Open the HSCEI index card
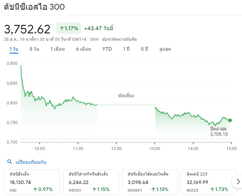Viewport: 242px width, 196px height. tap(91, 182)
